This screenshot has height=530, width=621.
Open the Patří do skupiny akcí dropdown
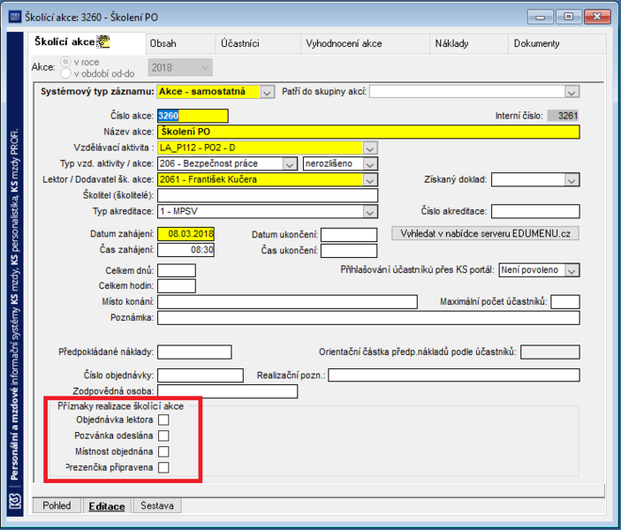point(572,92)
